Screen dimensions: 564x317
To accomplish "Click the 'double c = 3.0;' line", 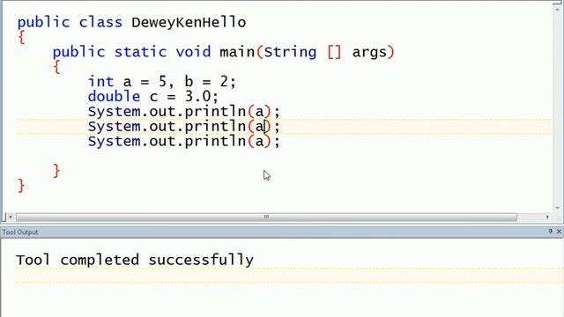I will pyautogui.click(x=153, y=97).
